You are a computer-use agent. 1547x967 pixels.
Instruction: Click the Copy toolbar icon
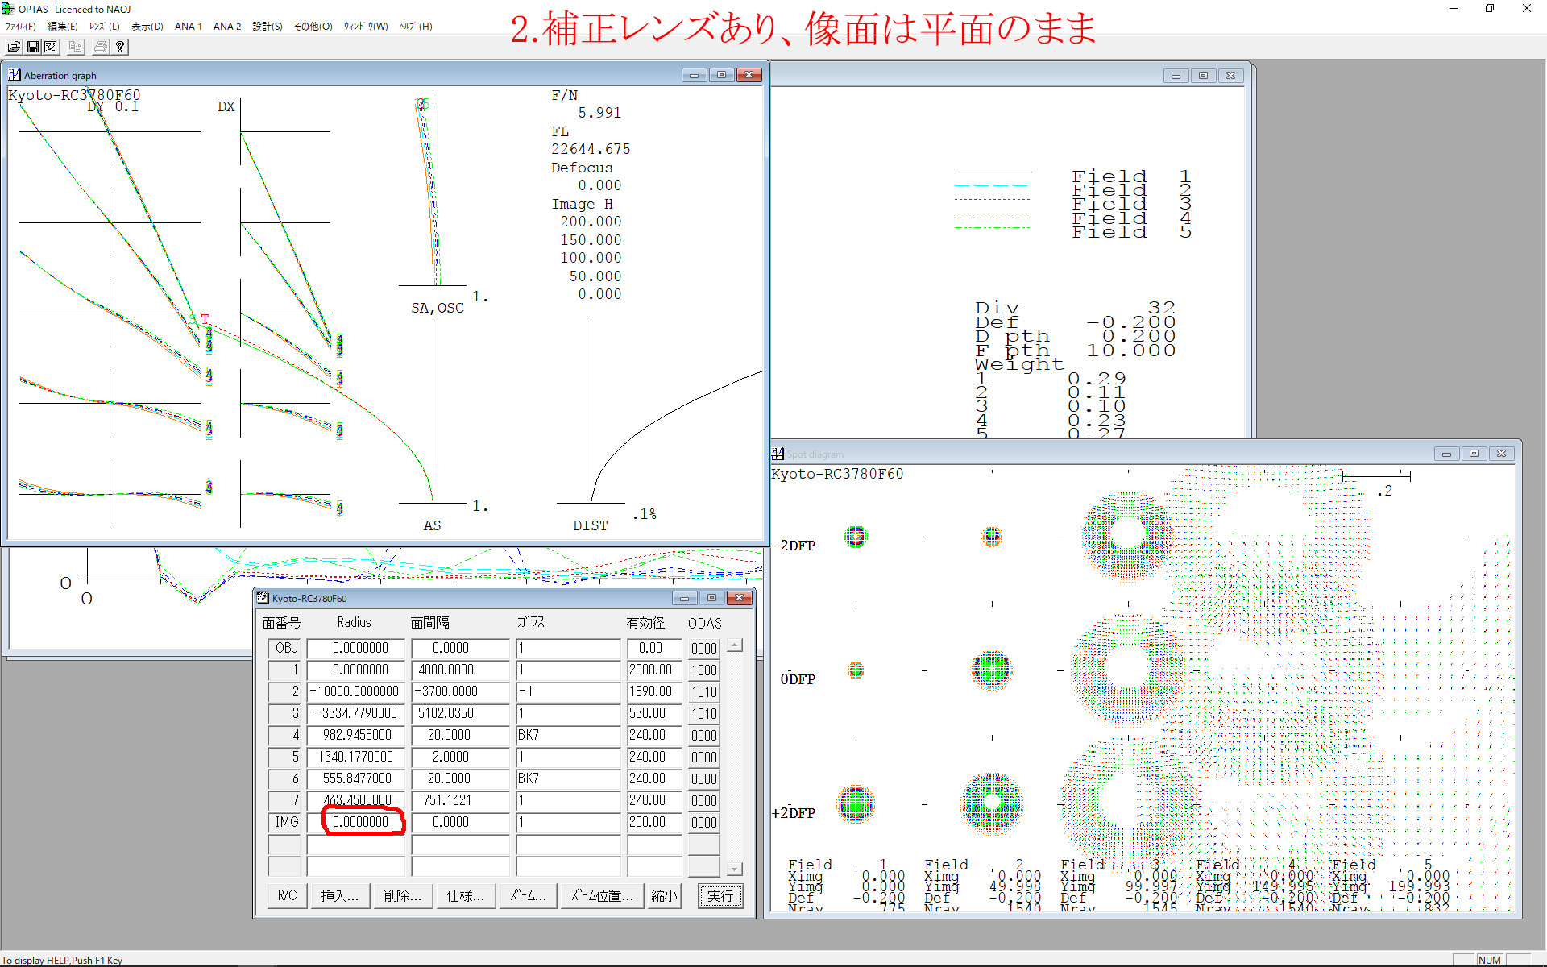click(75, 47)
